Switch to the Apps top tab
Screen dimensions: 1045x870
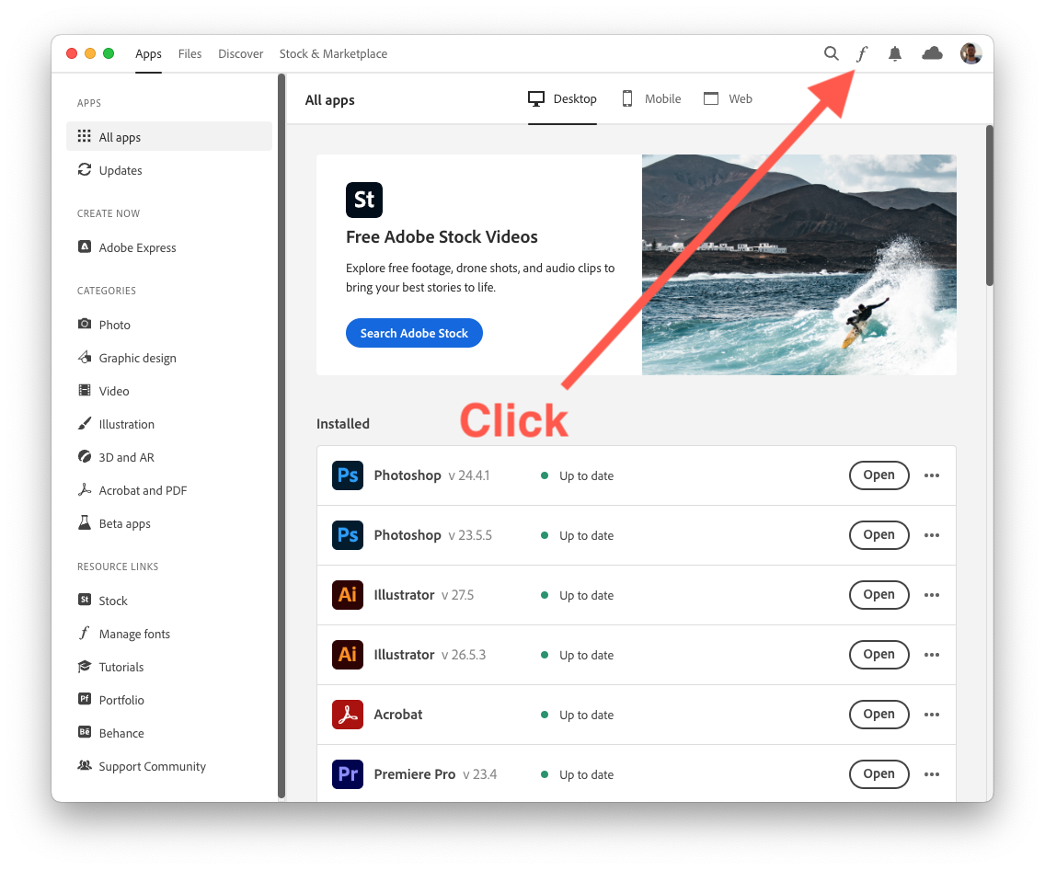(x=148, y=54)
